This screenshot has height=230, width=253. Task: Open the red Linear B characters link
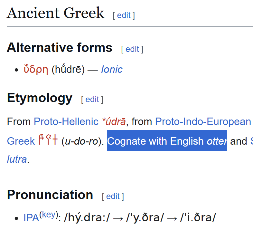coord(48,141)
